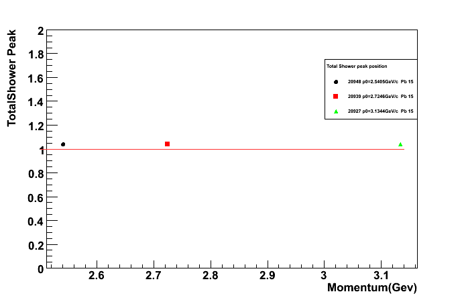
Task: Click the y-axis label 0.8
Action: pyautogui.click(x=36, y=175)
